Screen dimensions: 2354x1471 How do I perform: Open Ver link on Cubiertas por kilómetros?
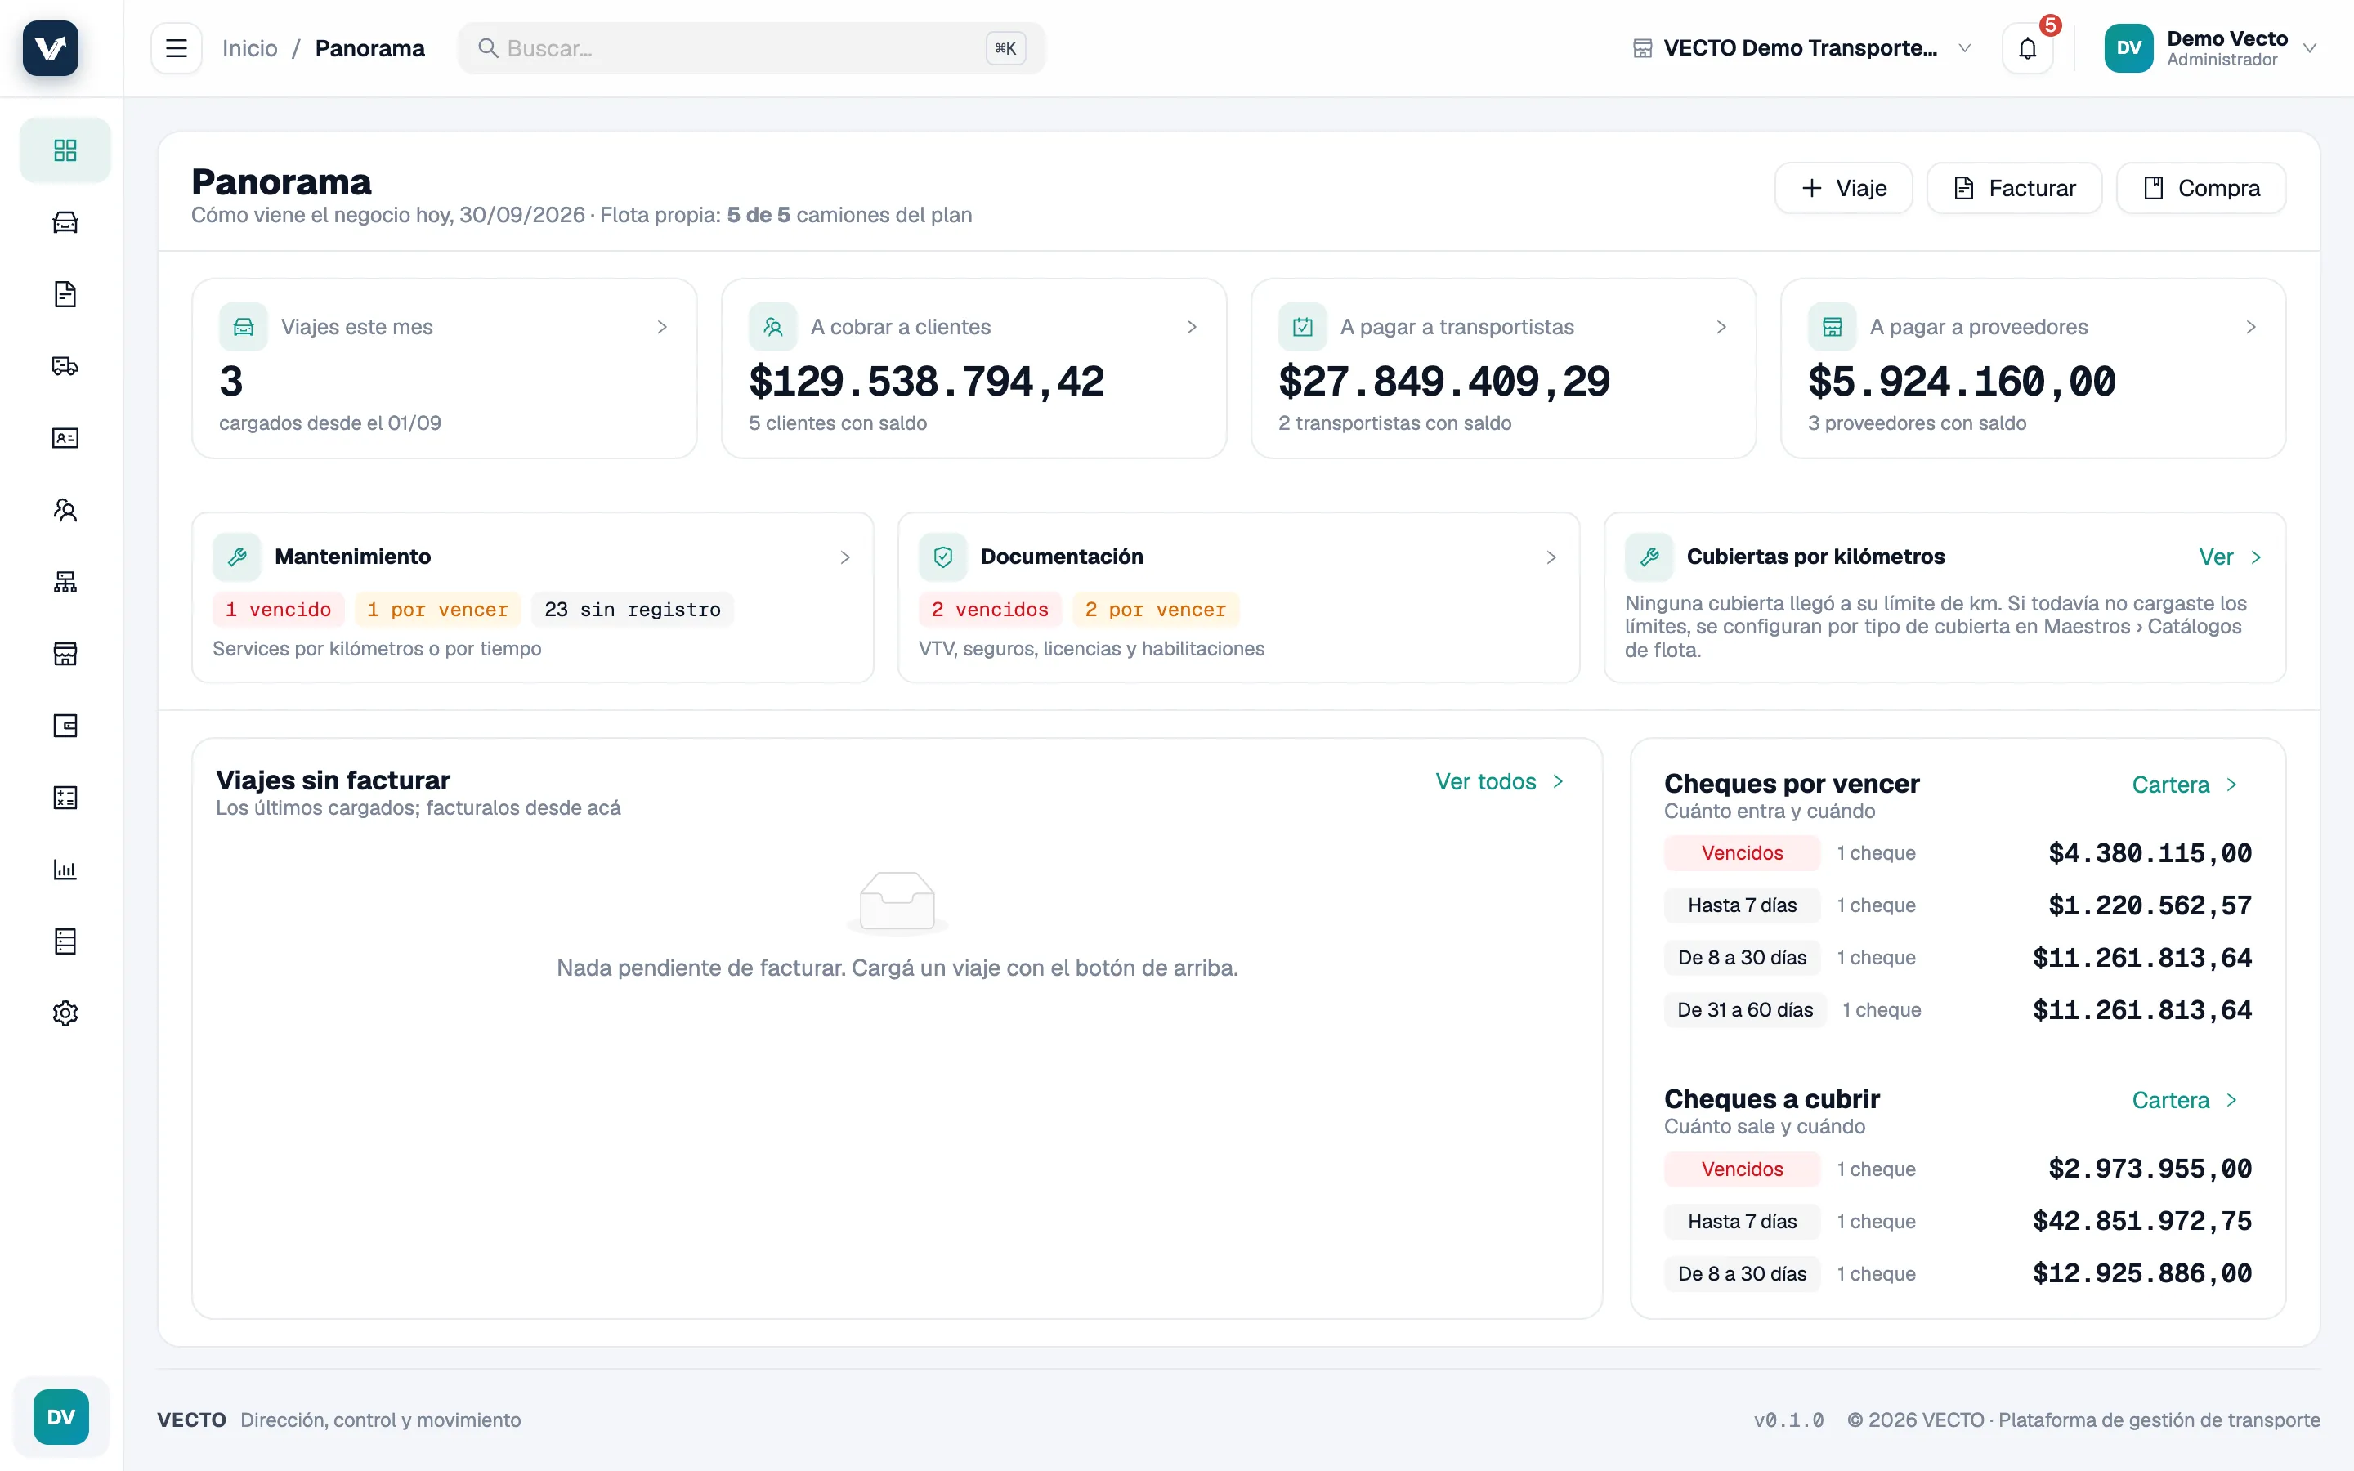(x=2230, y=557)
